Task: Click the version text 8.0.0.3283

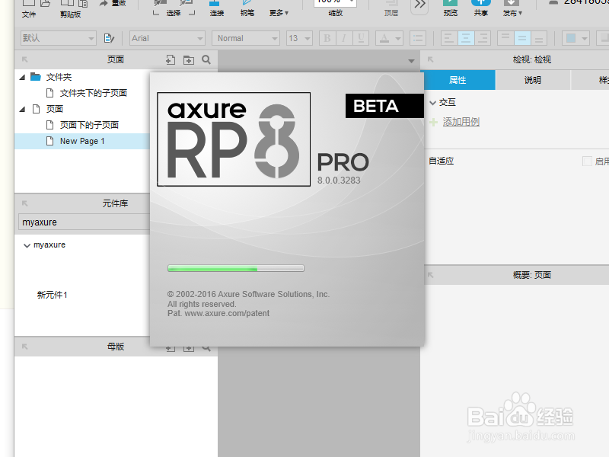Action: [x=339, y=181]
